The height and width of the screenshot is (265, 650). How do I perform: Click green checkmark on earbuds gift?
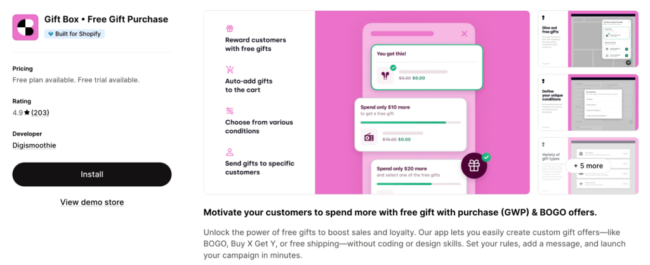pos(393,67)
